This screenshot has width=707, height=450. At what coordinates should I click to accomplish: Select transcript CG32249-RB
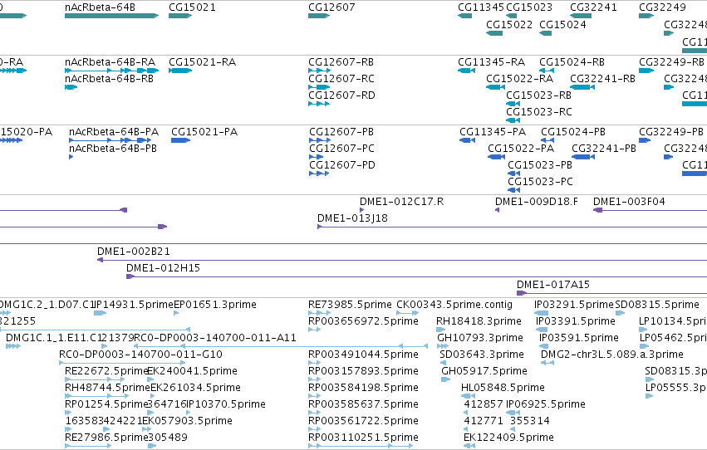[x=646, y=71]
